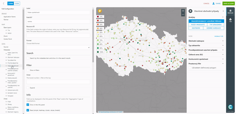
Task: Select the Heatmapa analysis
Action: [x=196, y=28]
